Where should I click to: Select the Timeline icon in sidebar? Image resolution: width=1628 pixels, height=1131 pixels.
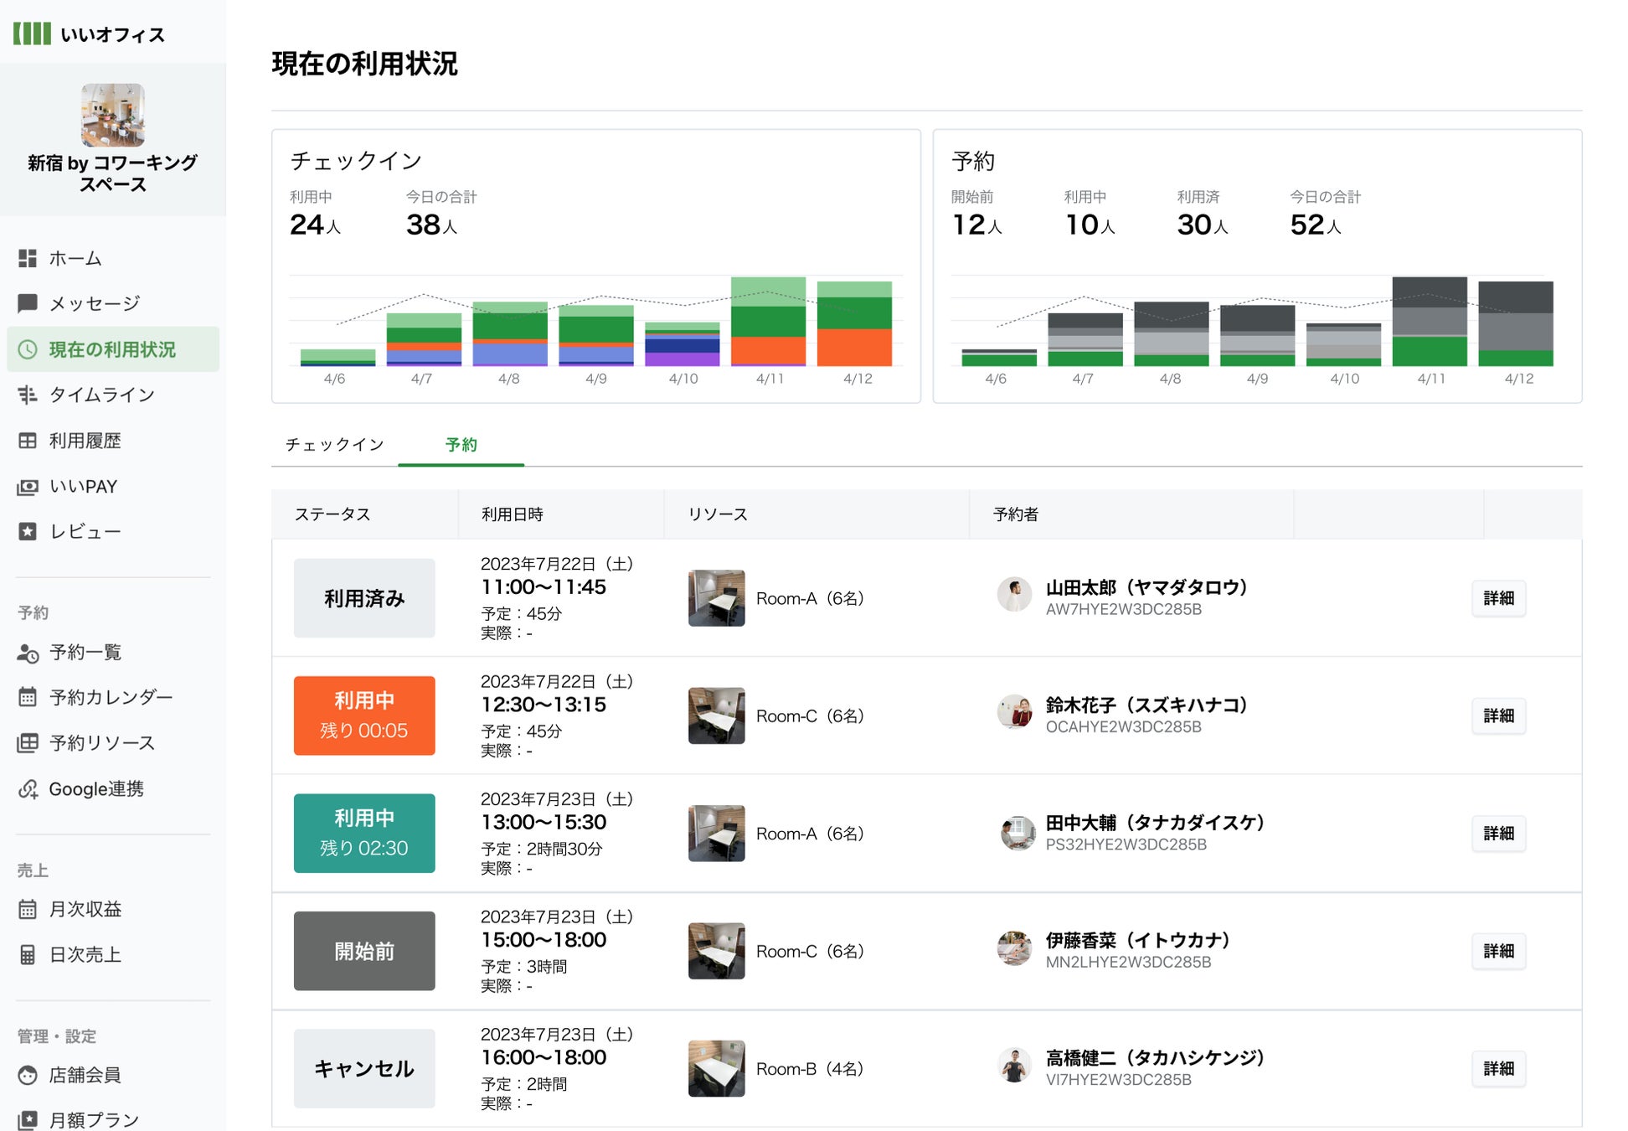[28, 395]
